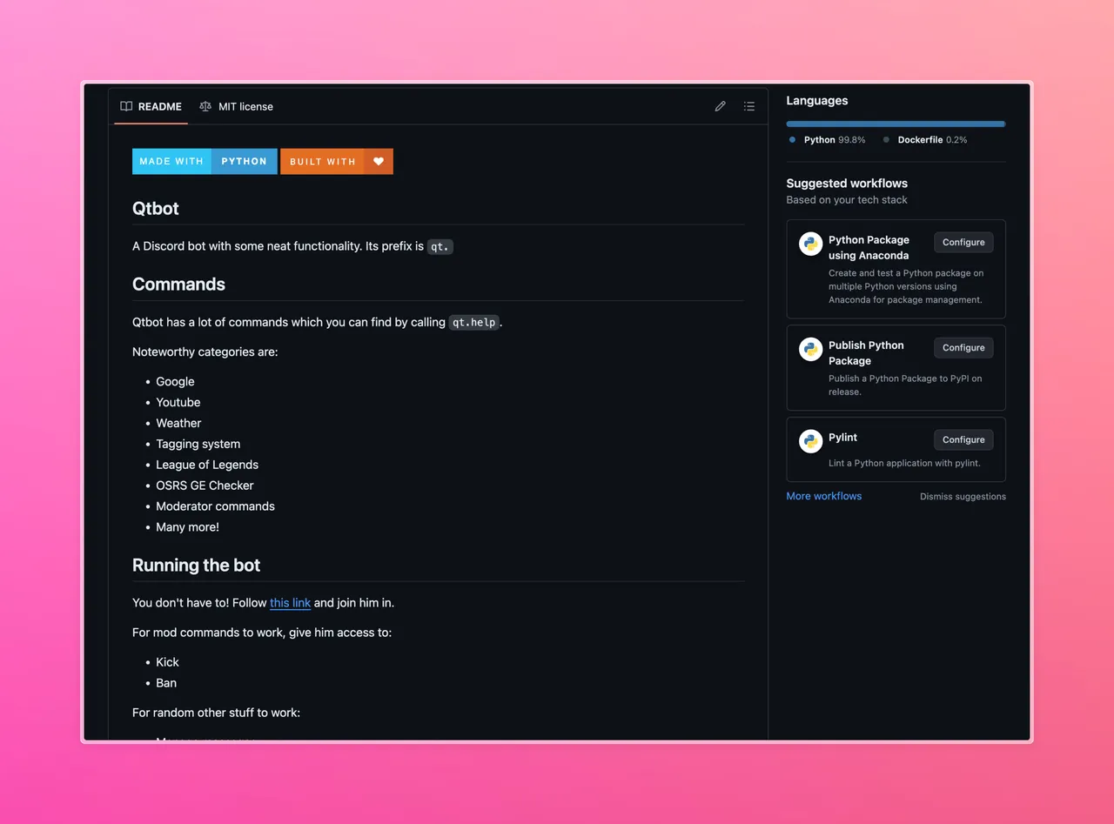Click the 'qt.help' code snippet
1114x824 pixels.
(474, 322)
